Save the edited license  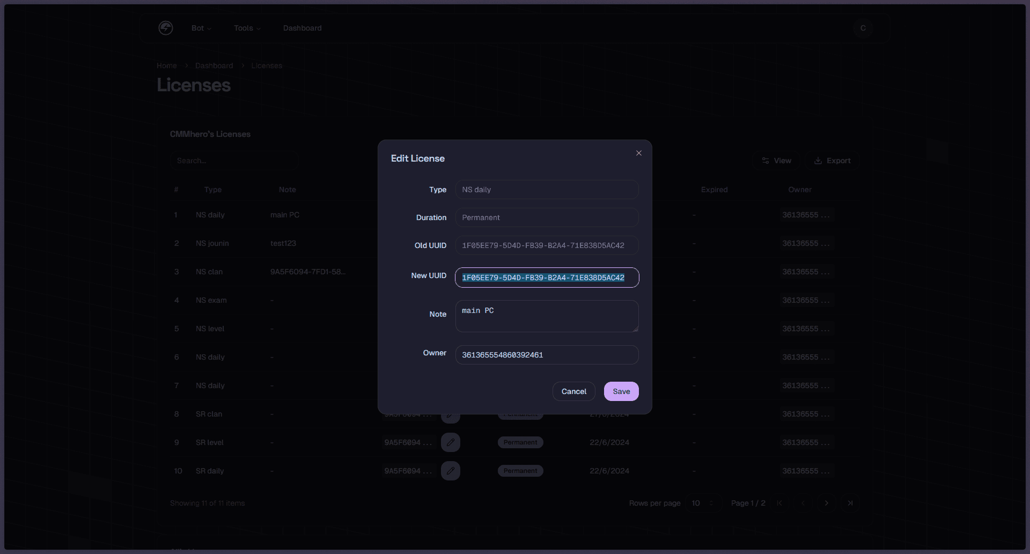(x=621, y=391)
